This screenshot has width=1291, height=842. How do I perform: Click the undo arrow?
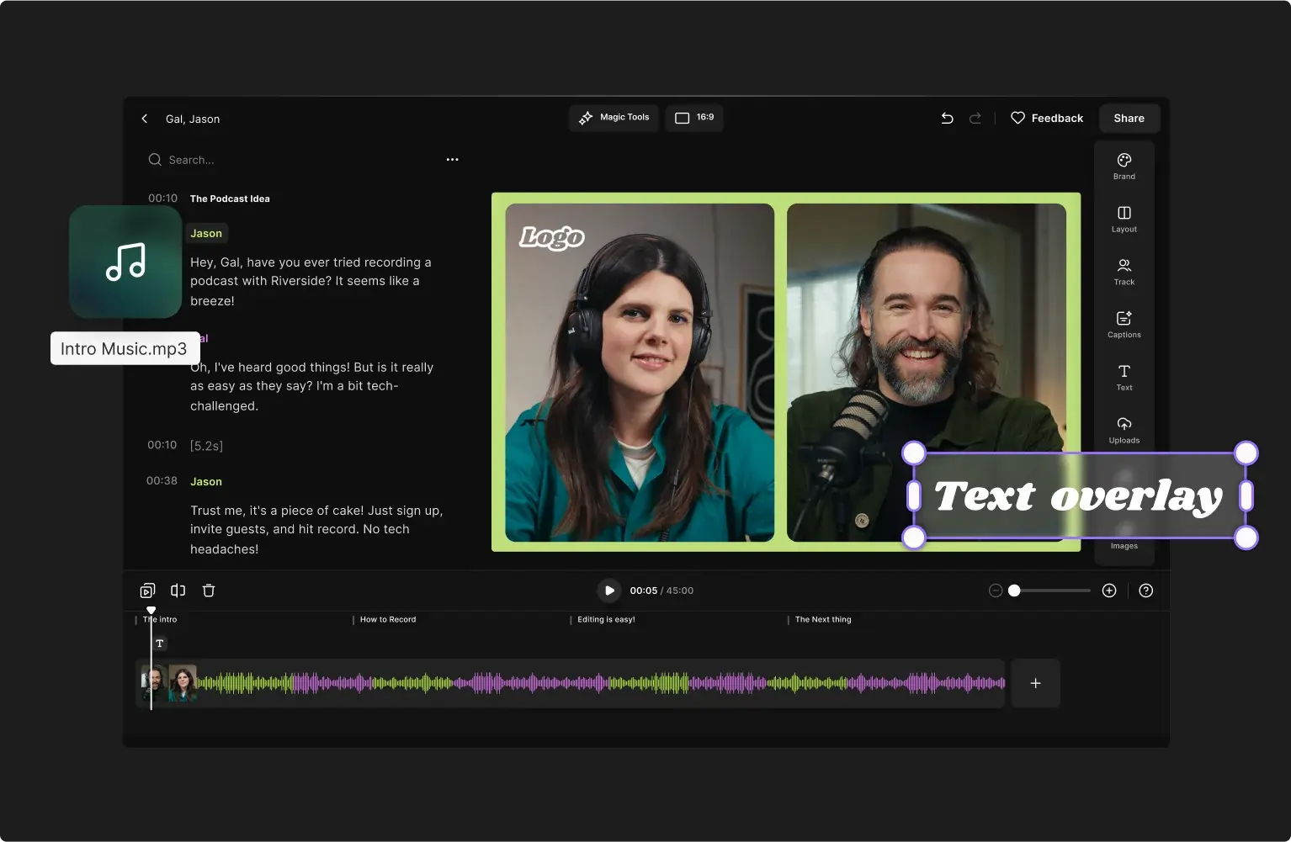(x=946, y=118)
